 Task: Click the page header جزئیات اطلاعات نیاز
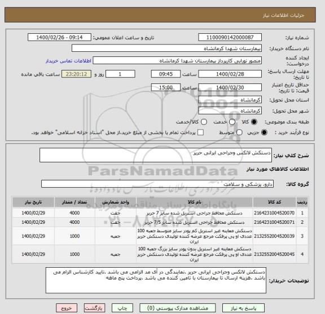click(283, 16)
